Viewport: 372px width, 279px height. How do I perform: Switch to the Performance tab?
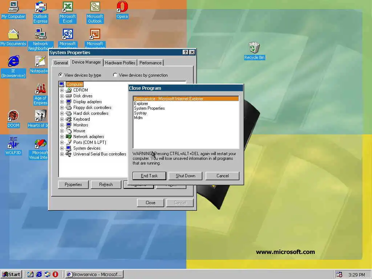click(150, 63)
